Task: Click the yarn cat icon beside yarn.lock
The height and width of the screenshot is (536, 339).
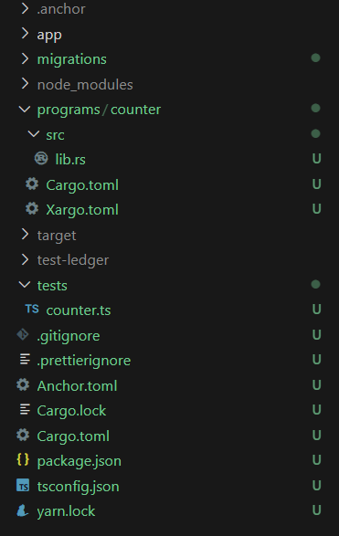Action: click(23, 510)
